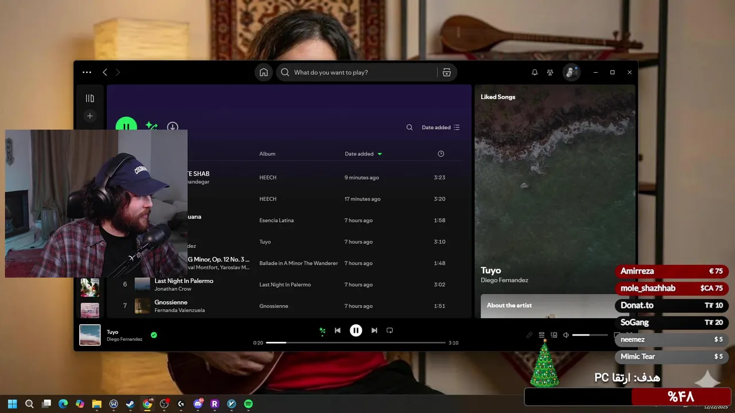Screen dimensions: 735x413
Task: Open Steam from the taskbar
Action: pyautogui.click(x=130, y=404)
